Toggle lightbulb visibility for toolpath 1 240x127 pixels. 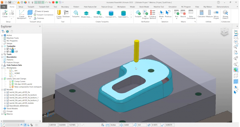click(10, 49)
